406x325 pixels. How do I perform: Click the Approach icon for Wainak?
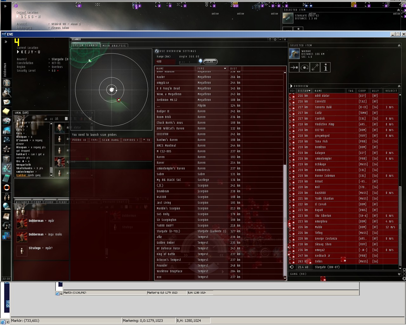(x=294, y=67)
